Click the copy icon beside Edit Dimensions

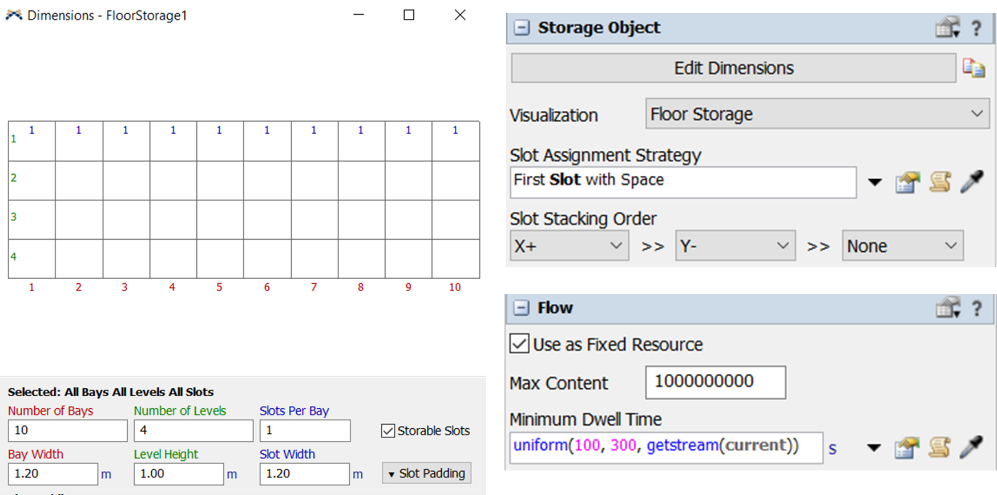(974, 68)
